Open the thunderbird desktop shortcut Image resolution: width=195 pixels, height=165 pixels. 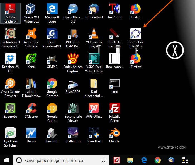tap(94, 11)
